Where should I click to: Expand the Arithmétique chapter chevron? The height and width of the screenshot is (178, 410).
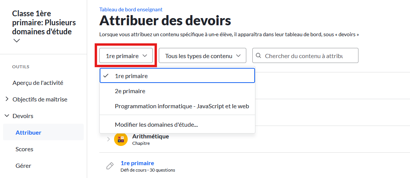[108, 140]
